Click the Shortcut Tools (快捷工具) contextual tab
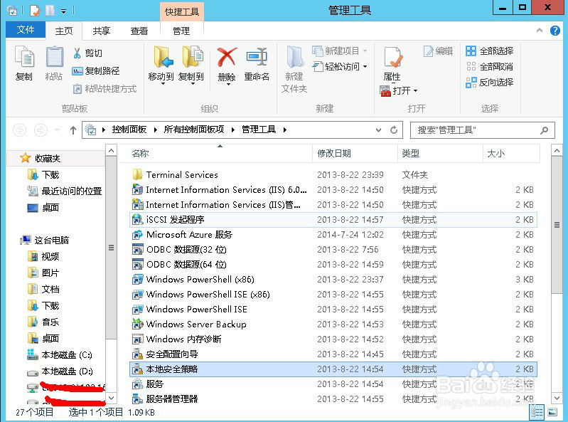The width and height of the screenshot is (568, 422). [x=182, y=11]
